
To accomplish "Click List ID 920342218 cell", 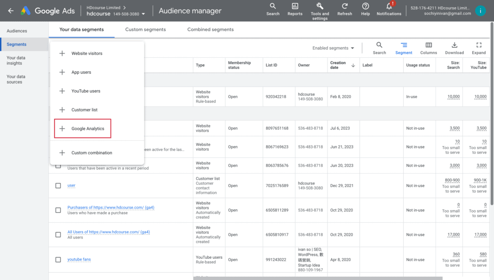I will [275, 96].
